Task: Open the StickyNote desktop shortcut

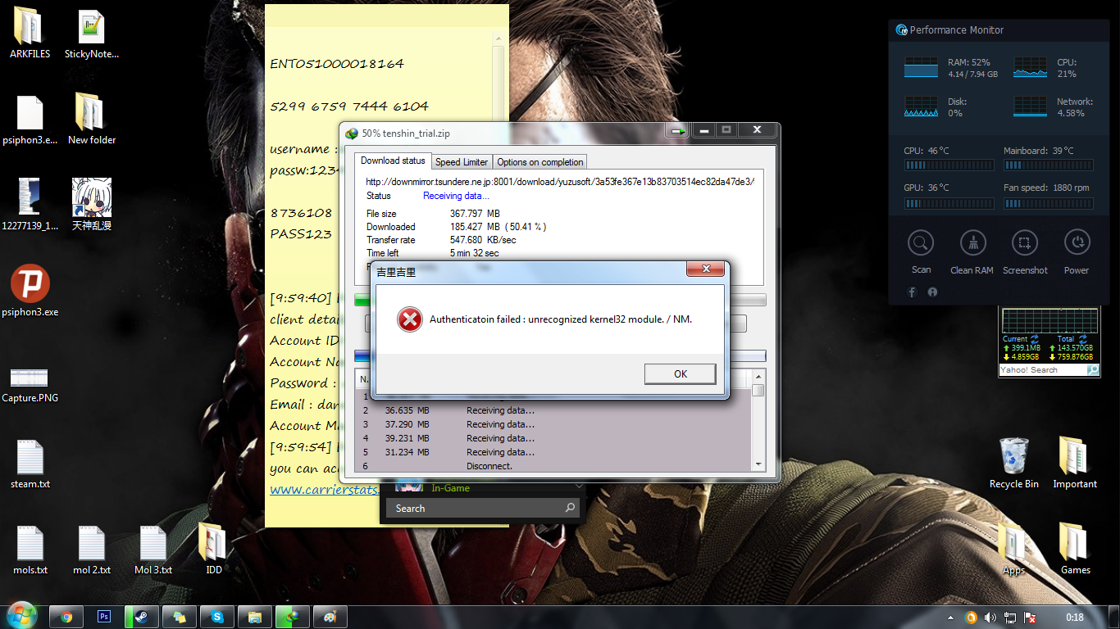Action: tap(92, 34)
